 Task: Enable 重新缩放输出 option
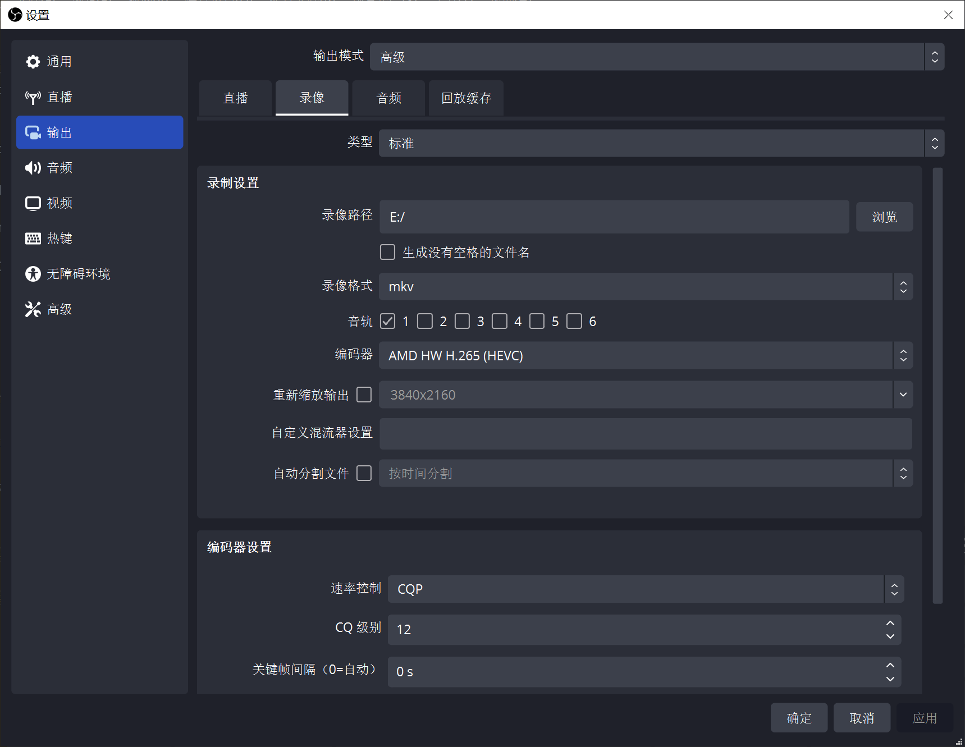[x=364, y=395]
